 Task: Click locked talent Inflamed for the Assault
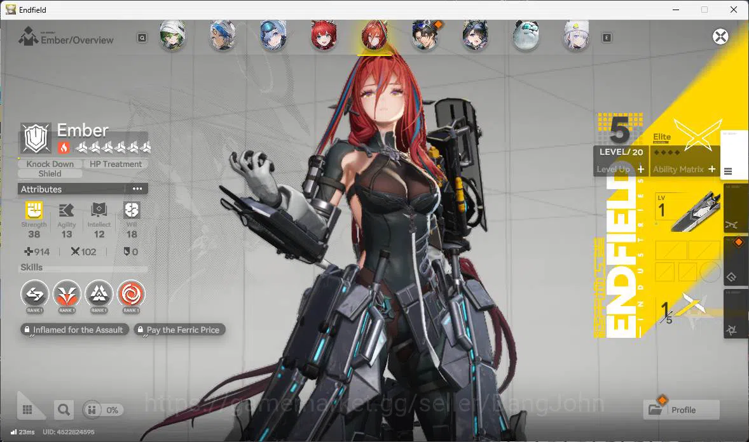[74, 330]
